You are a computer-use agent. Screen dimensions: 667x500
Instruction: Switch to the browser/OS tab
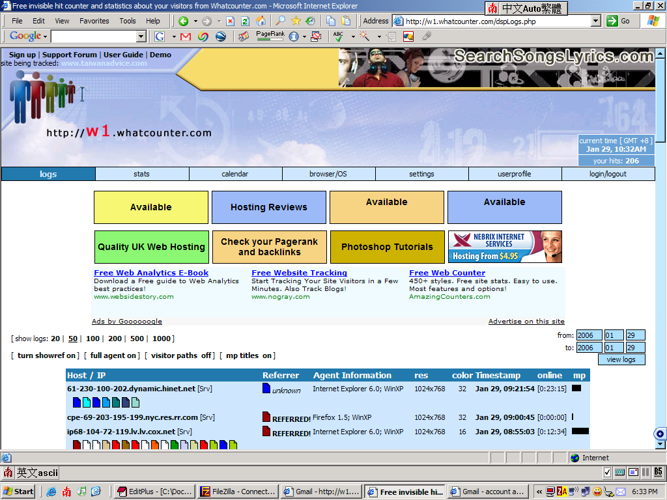click(328, 174)
